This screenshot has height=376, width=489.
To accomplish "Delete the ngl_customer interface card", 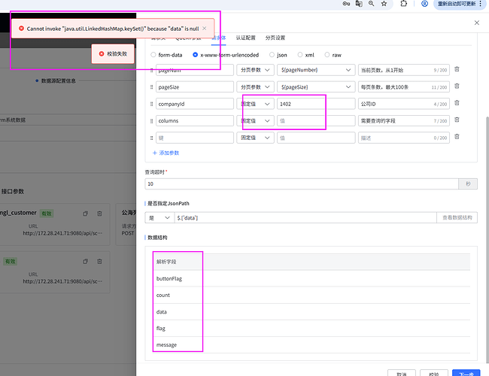I will [99, 214].
